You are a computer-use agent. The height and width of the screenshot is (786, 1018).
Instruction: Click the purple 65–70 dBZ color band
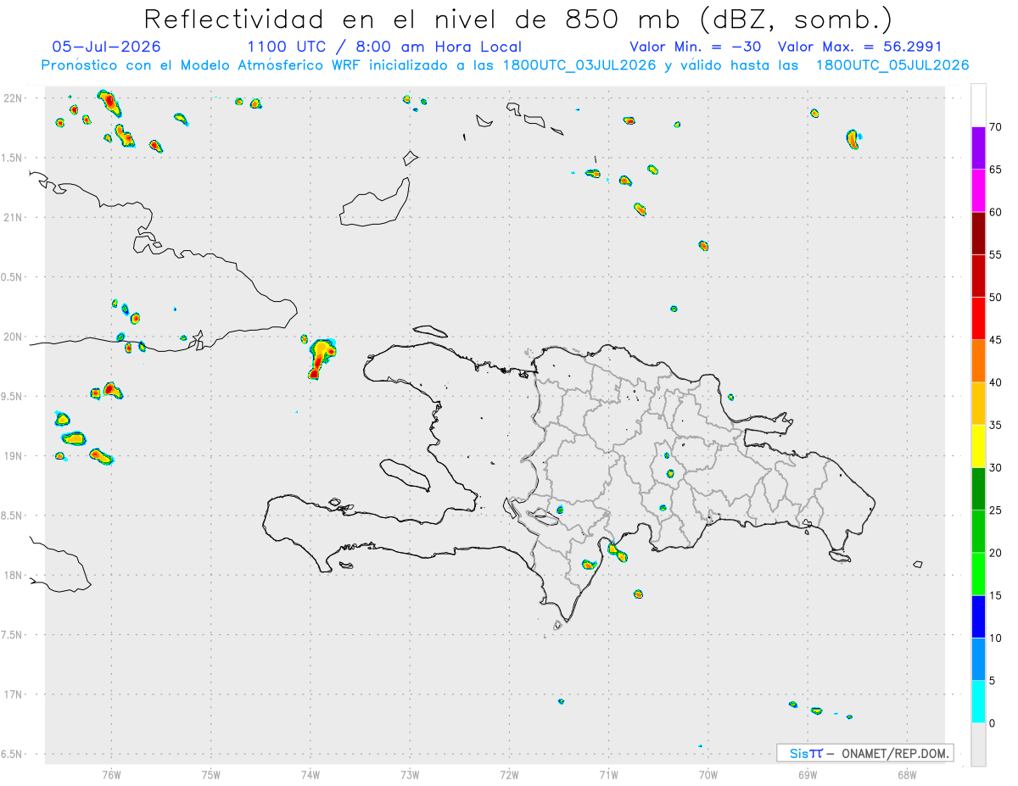pos(978,148)
